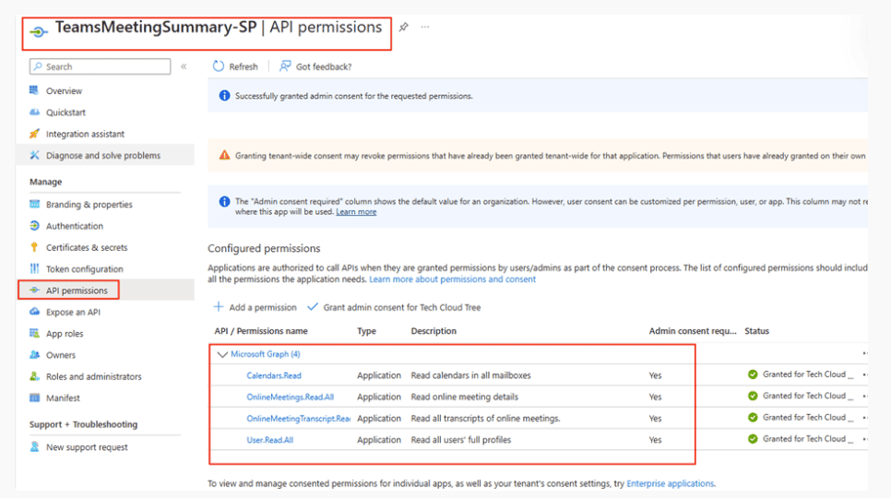Click the green status icon for Calendars.Read
The width and height of the screenshot is (891, 498).
[753, 374]
